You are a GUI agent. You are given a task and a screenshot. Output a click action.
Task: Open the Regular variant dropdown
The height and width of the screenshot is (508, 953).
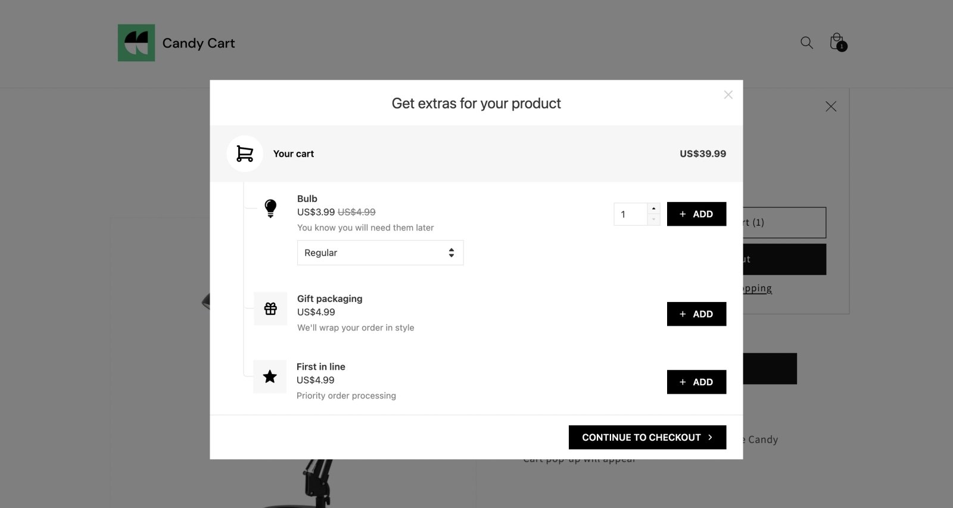coord(380,253)
